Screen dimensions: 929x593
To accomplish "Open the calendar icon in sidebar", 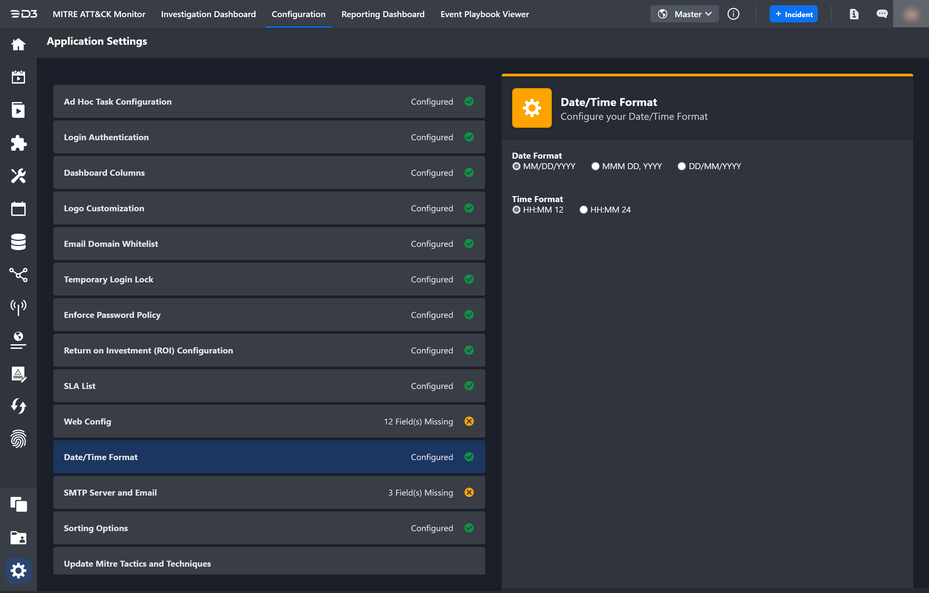I will pyautogui.click(x=18, y=209).
